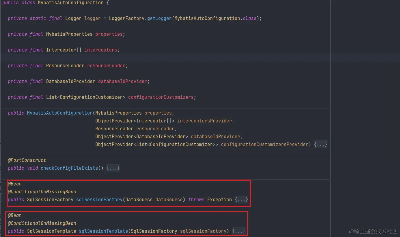Click @Bean annotation above sqlSessionTemplate method
Image resolution: width=400 pixels, height=237 pixels.
point(15,215)
